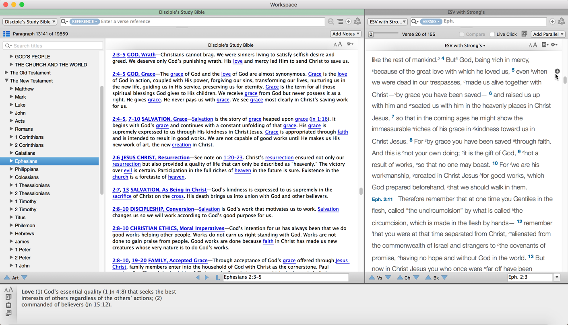Screen dimensions: 568x325
Task: Click the "JESUS CHRIST, Resurrection" link
Action: click(155, 158)
